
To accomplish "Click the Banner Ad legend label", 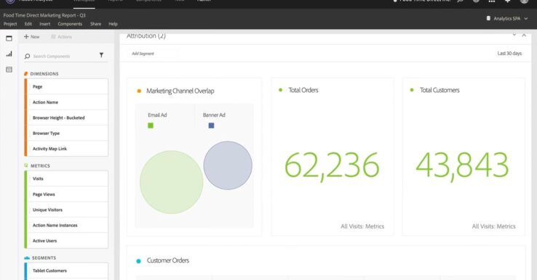I will tap(214, 115).
